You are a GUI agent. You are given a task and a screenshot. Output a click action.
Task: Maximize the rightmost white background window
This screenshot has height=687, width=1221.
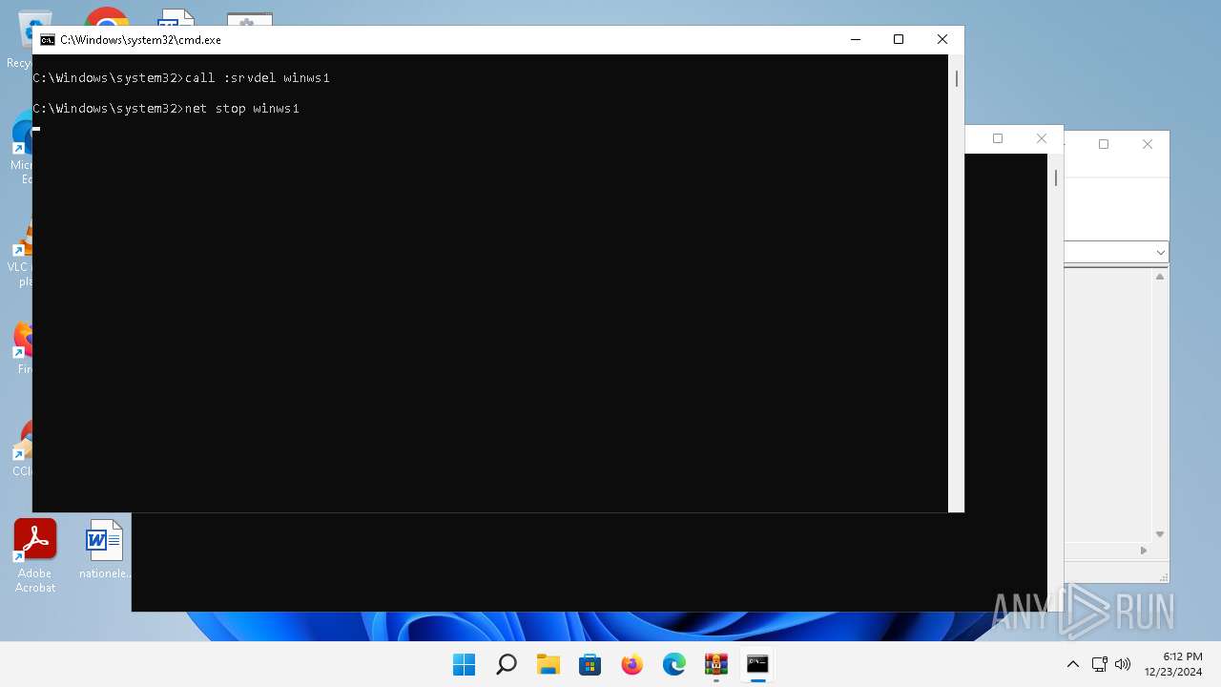point(1104,144)
